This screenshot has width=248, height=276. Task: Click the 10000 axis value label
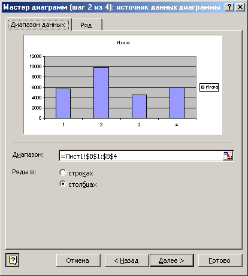point(35,66)
